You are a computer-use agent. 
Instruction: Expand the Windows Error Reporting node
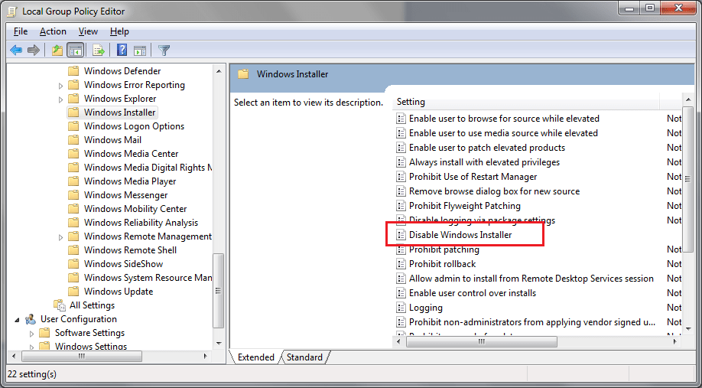[x=61, y=85]
